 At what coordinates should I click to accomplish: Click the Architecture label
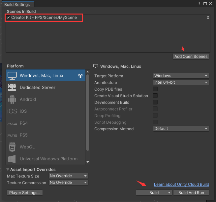pos(106,83)
